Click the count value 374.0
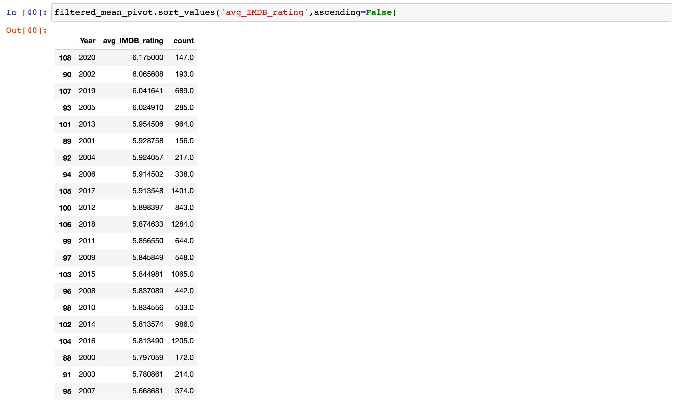Image resolution: width=677 pixels, height=402 pixels. [184, 391]
